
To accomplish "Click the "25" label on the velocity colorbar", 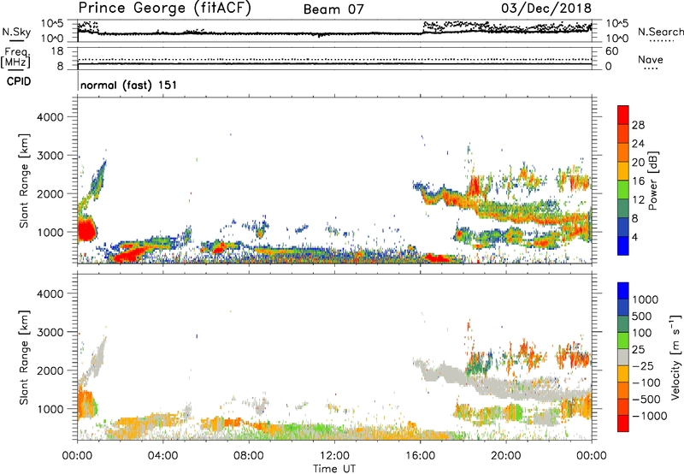I will (638, 350).
